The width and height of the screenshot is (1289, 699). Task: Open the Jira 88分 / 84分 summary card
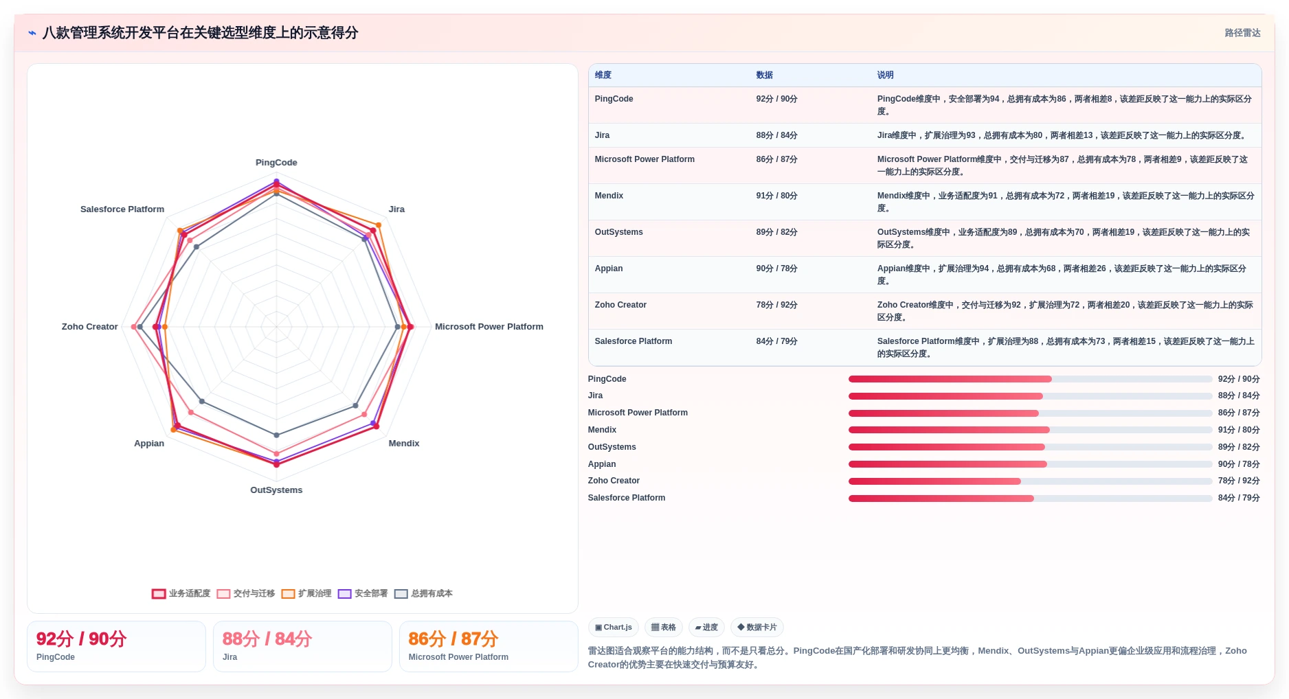click(x=302, y=646)
